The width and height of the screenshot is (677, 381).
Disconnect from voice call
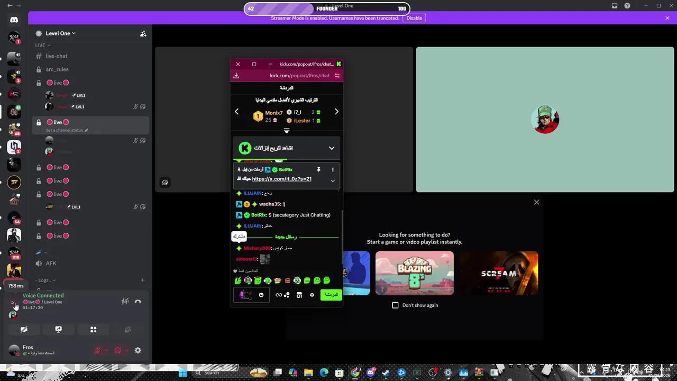138,301
